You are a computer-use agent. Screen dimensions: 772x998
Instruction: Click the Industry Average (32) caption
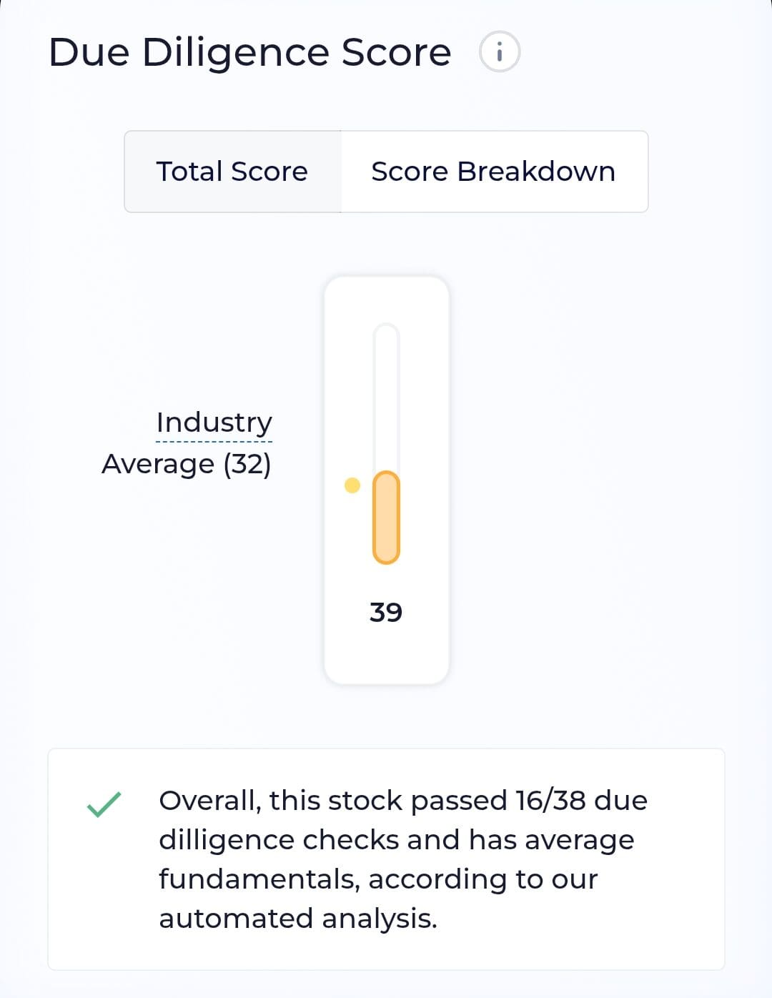click(188, 442)
